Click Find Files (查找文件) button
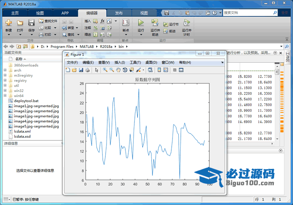The height and width of the screenshot is (205, 293). [48, 21]
